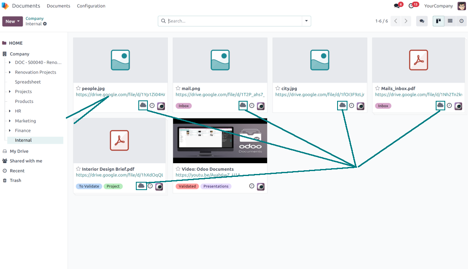
Task: Open the Odoo Documents video thumbnail
Action: point(220,140)
